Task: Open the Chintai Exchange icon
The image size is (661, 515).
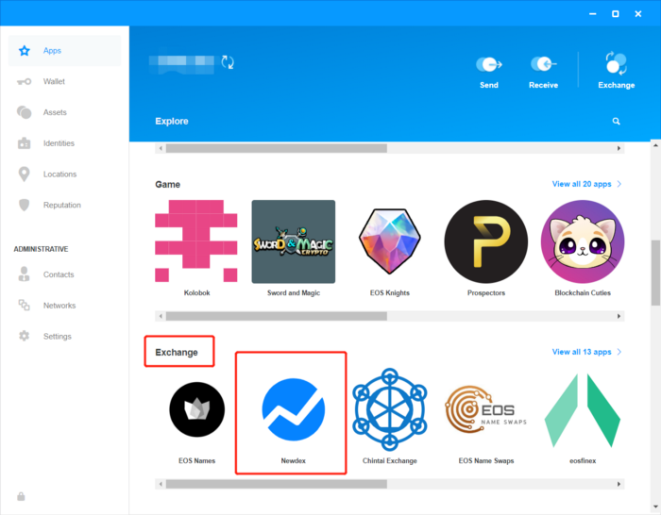Action: coord(389,409)
